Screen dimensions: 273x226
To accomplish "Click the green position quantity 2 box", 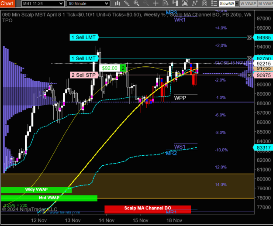I will pos(123,68).
